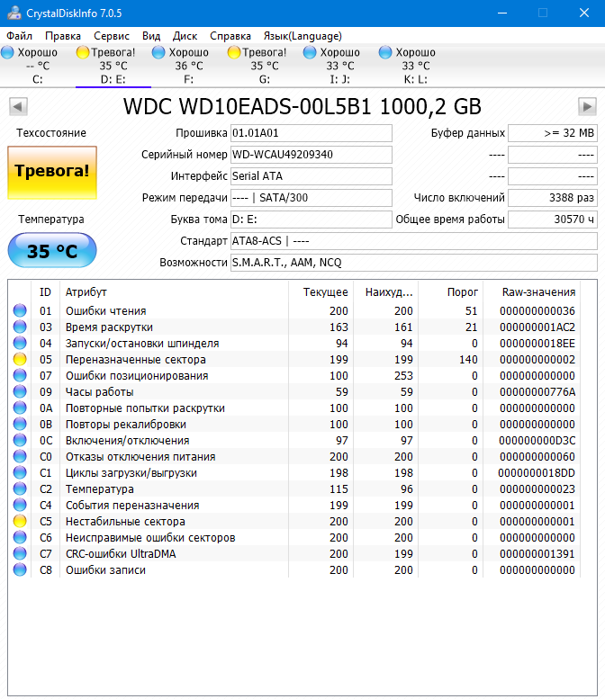Click status icon for Повторные попытки раскрутки
Screen dimensions: 605x699
point(20,408)
